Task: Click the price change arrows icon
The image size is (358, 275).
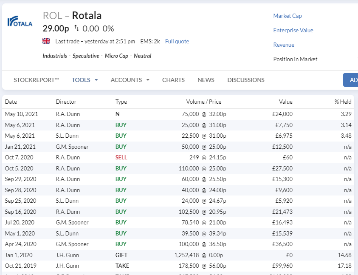Action: click(76, 28)
